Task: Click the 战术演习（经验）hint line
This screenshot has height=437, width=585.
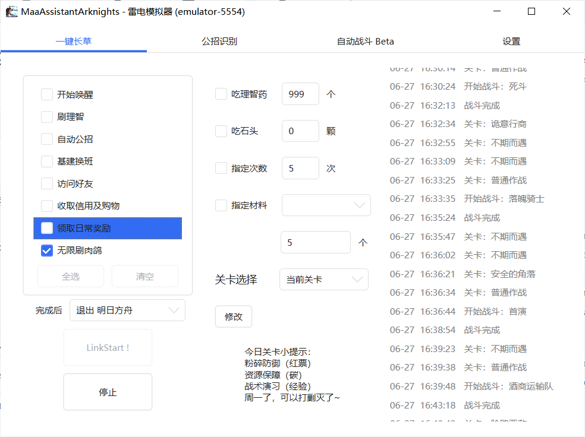Action: point(278,387)
